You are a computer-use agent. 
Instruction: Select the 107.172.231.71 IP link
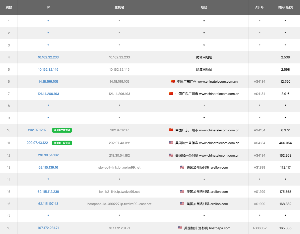(x=48, y=228)
